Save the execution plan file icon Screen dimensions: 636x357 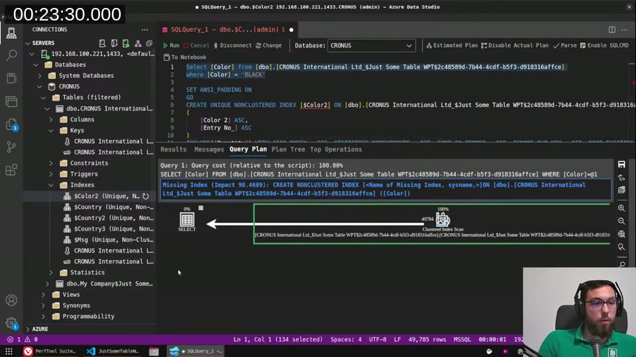[621, 165]
